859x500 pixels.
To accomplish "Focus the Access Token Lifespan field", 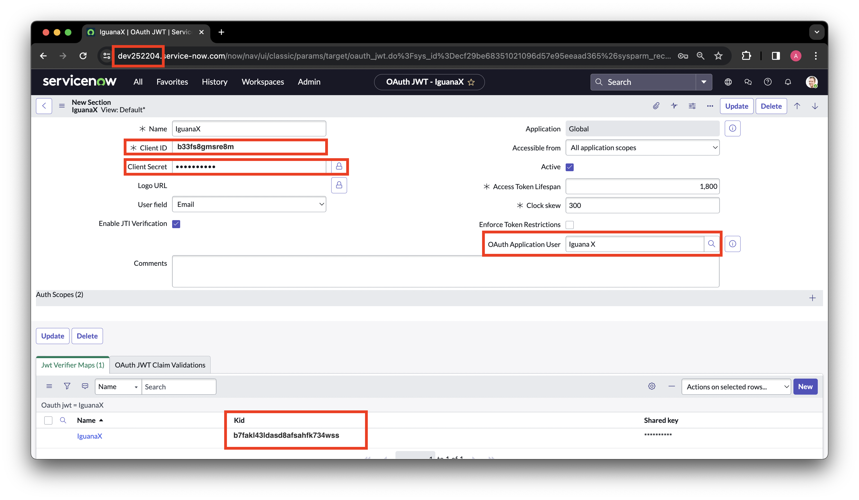I will (642, 186).
